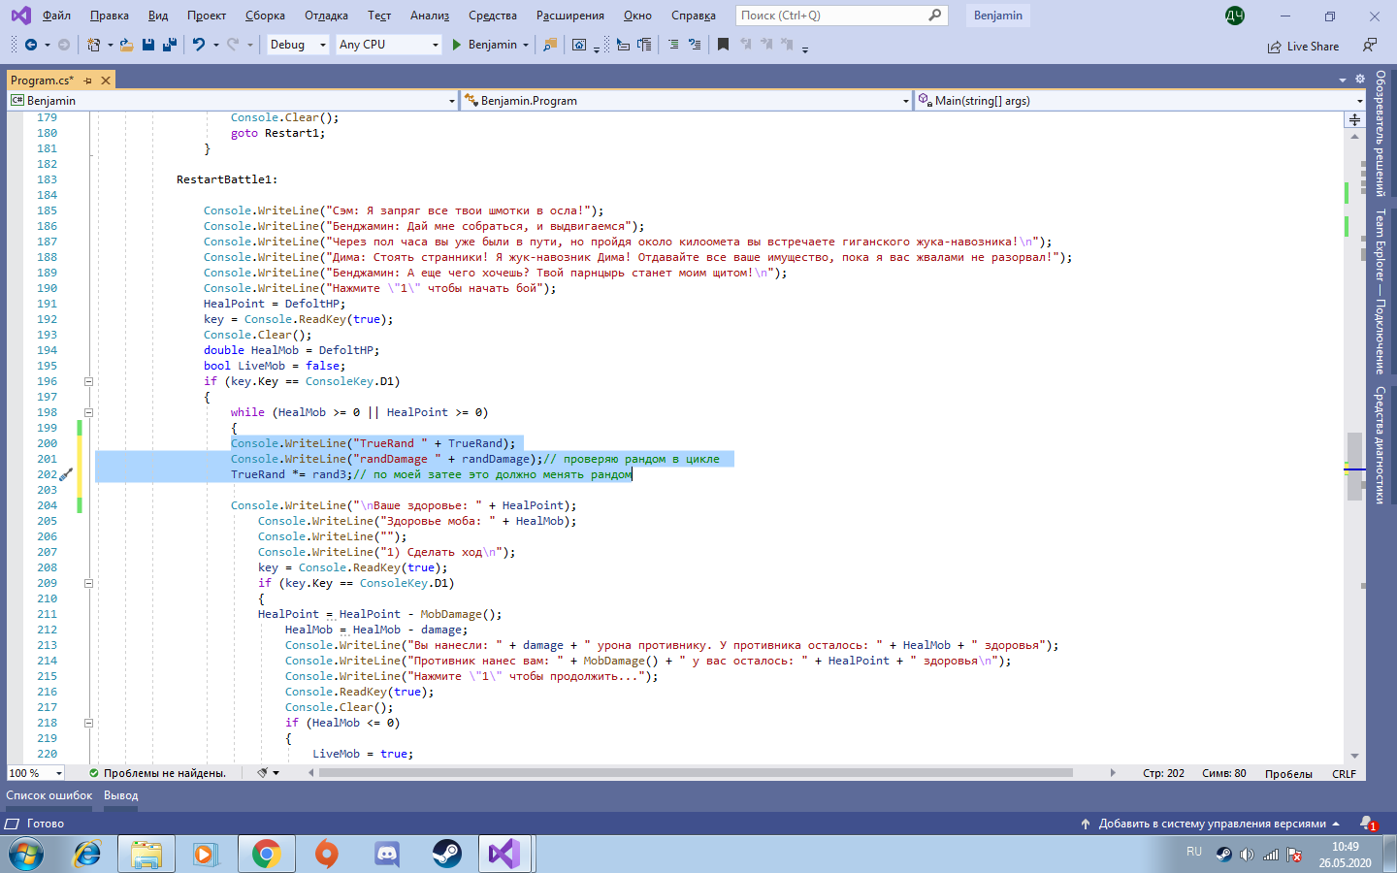
Task: Open the Средства диагностики side panel
Action: (x=1381, y=445)
